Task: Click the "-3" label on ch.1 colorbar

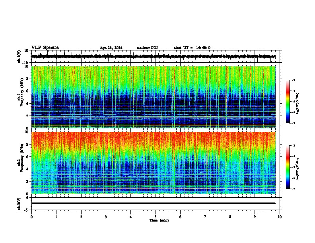Action: click(x=294, y=80)
